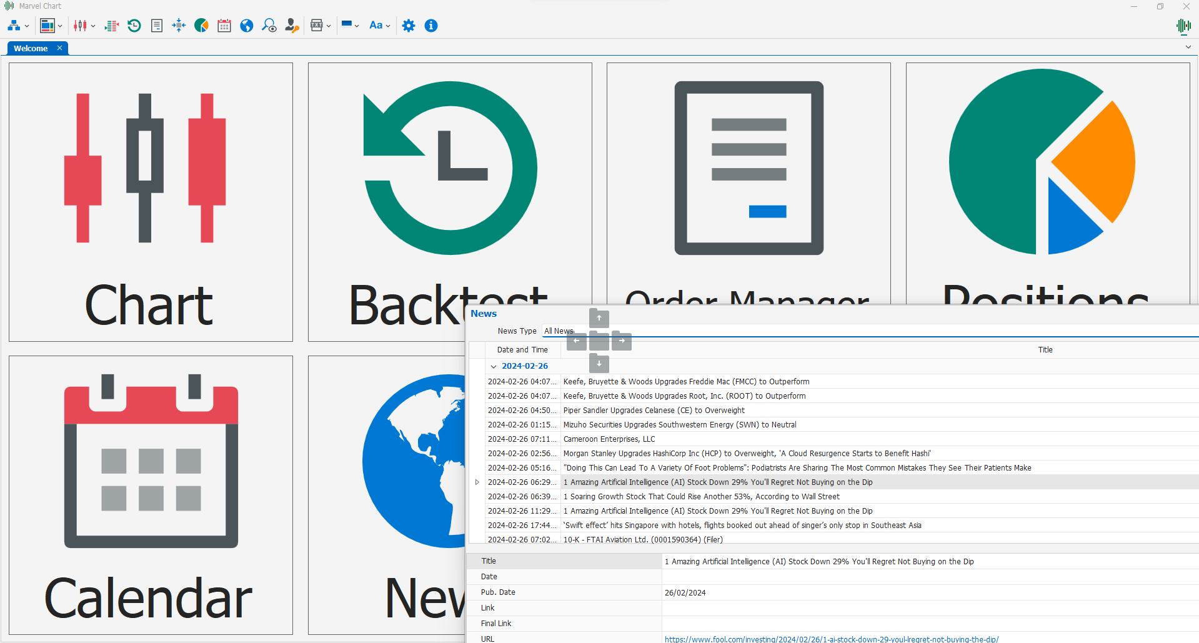
Task: Click the green waveform logo icon
Action: click(1183, 26)
